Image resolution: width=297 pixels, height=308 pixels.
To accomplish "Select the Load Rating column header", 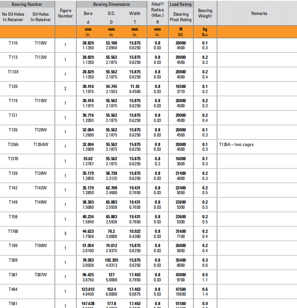I will [180, 4].
